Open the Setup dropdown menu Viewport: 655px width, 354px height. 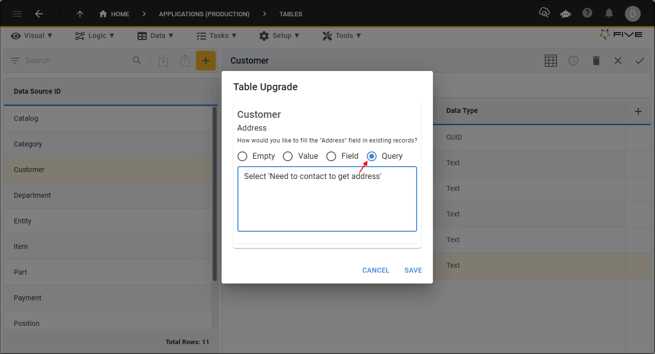pyautogui.click(x=279, y=35)
